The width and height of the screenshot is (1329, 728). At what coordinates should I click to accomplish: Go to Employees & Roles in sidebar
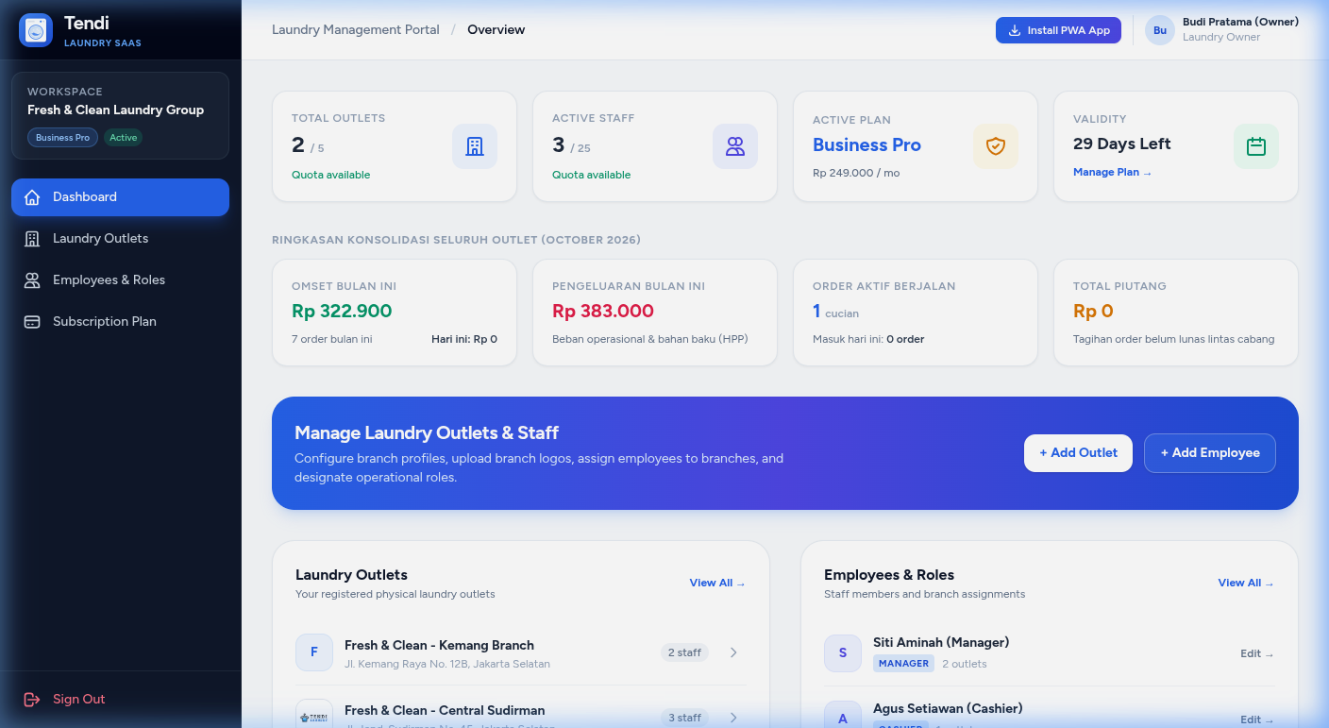pos(120,280)
